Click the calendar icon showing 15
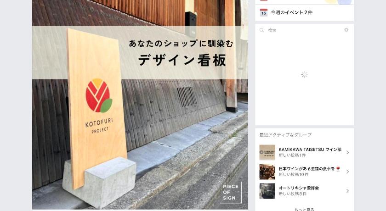The width and height of the screenshot is (386, 211). pyautogui.click(x=264, y=12)
